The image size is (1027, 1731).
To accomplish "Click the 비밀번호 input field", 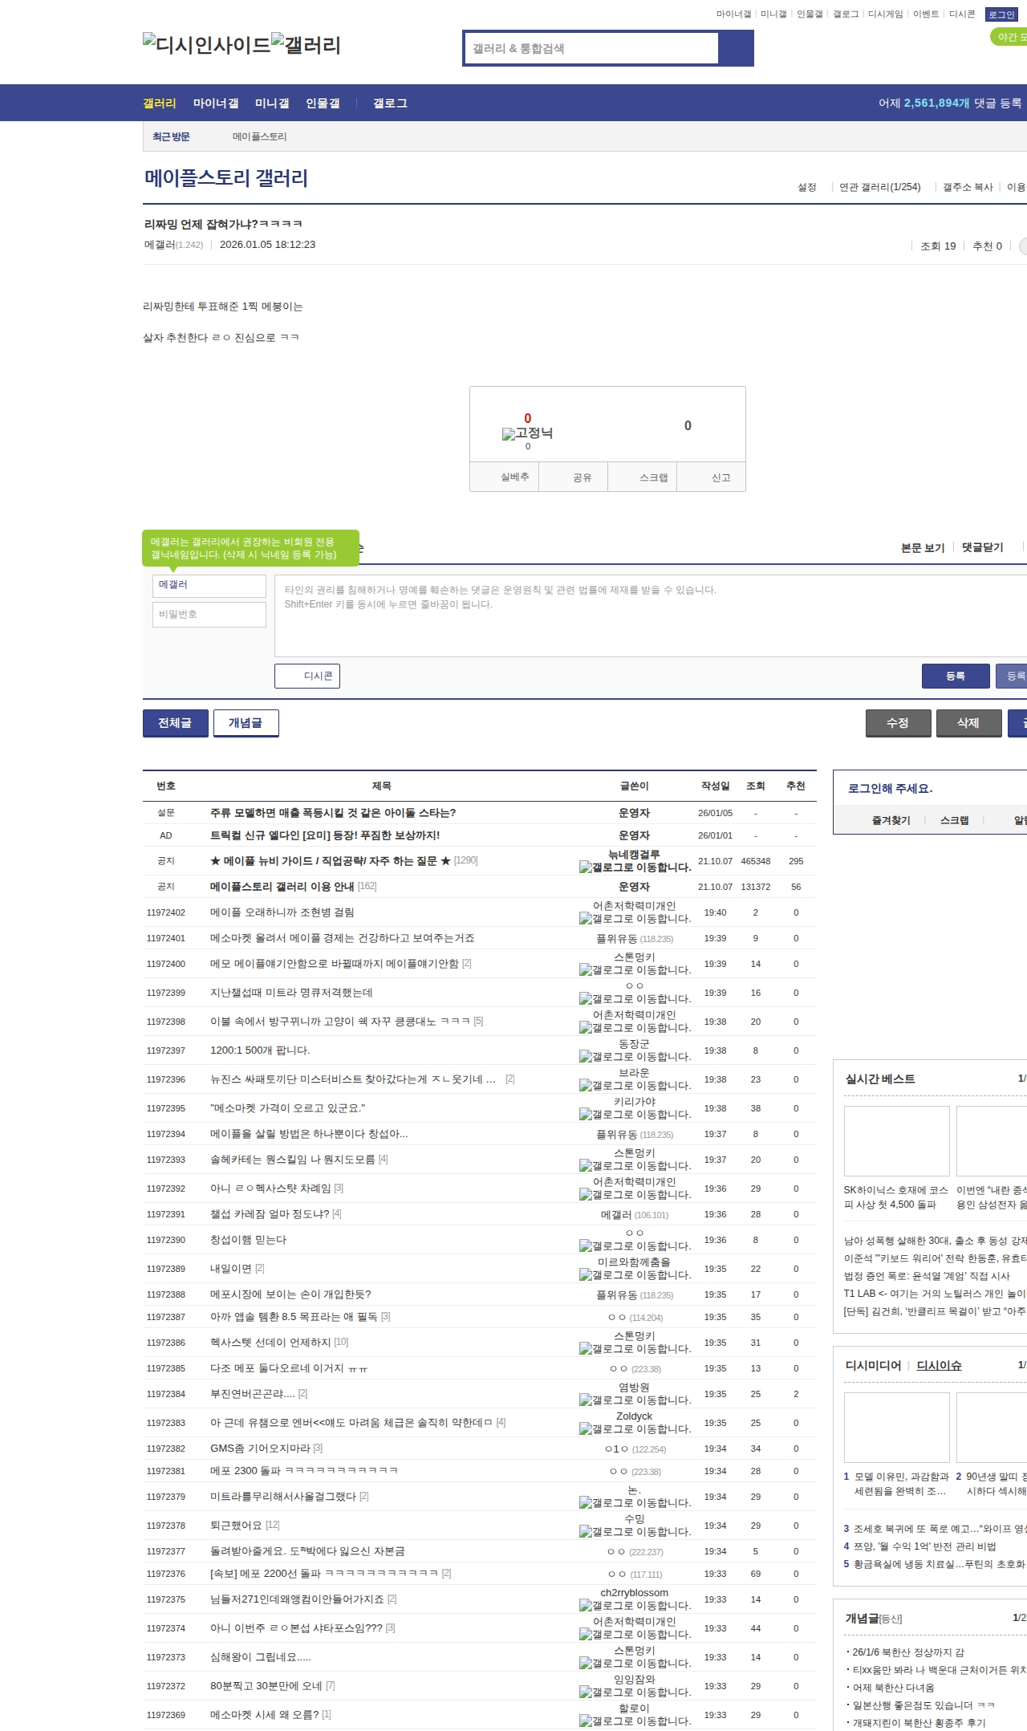I will [x=209, y=614].
